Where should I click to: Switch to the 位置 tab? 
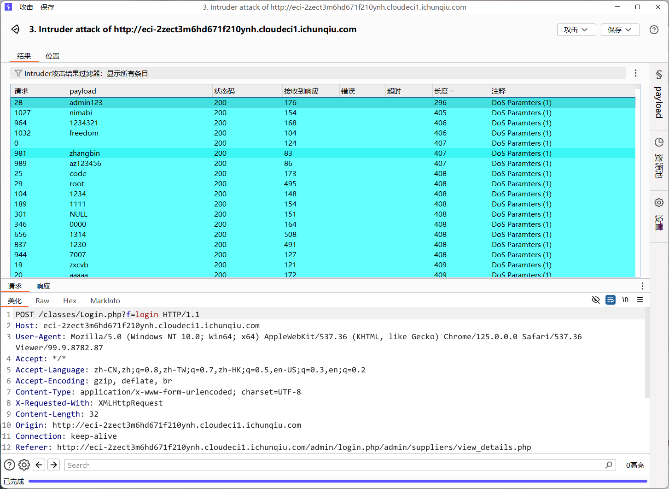52,56
